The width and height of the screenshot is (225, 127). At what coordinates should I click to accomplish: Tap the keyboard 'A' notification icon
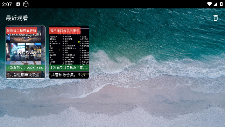click(x=18, y=4)
